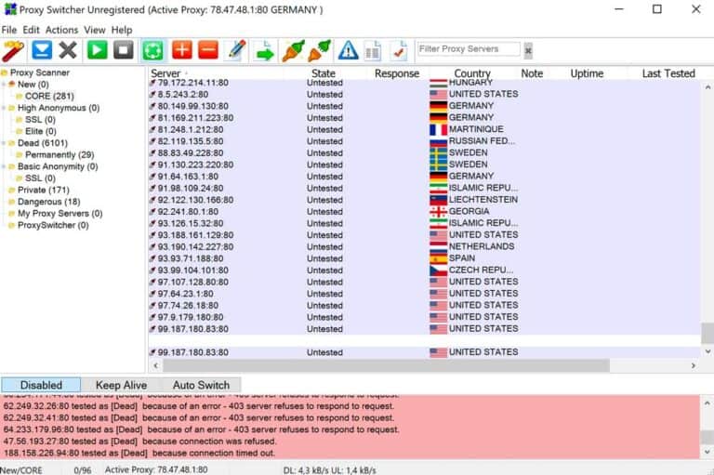Screen dimensions: 714x475
Task: Click the proxy list horizontal scrollbar
Action: tap(386, 365)
